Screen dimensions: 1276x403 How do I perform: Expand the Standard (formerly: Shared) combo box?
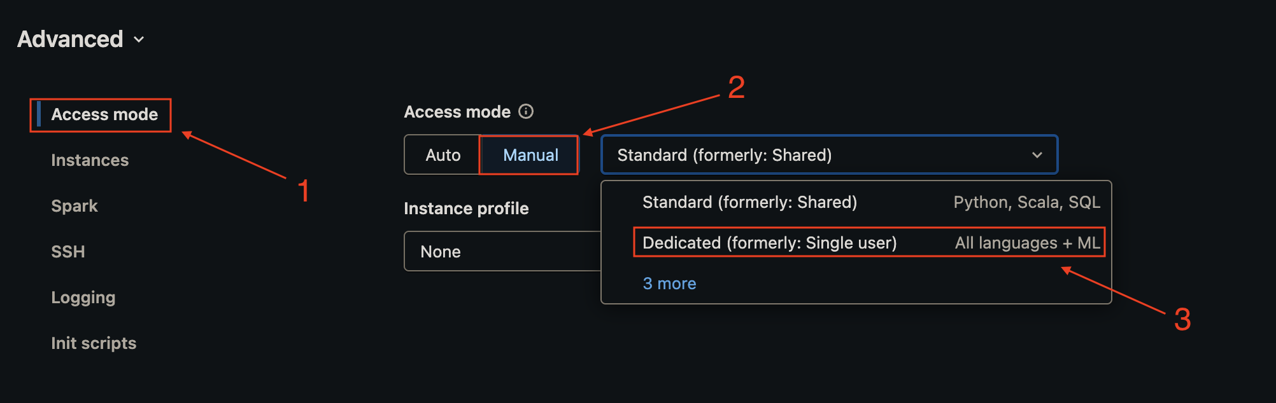828,154
